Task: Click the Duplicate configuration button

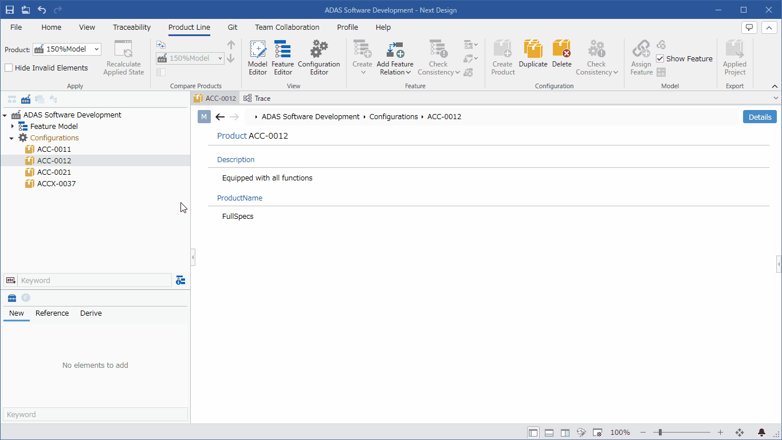Action: click(x=533, y=54)
